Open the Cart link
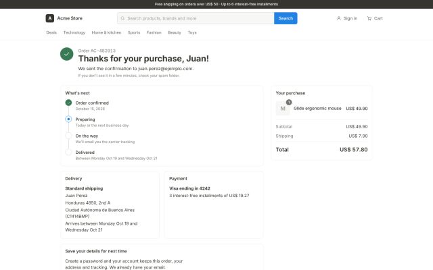Screen dimensions: 433x270 click(x=375, y=18)
